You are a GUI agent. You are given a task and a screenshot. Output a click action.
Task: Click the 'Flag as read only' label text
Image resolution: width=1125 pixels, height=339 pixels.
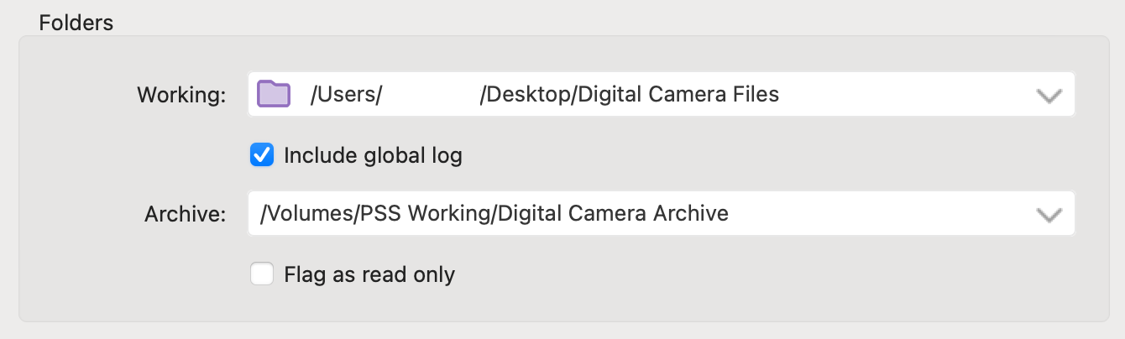369,274
